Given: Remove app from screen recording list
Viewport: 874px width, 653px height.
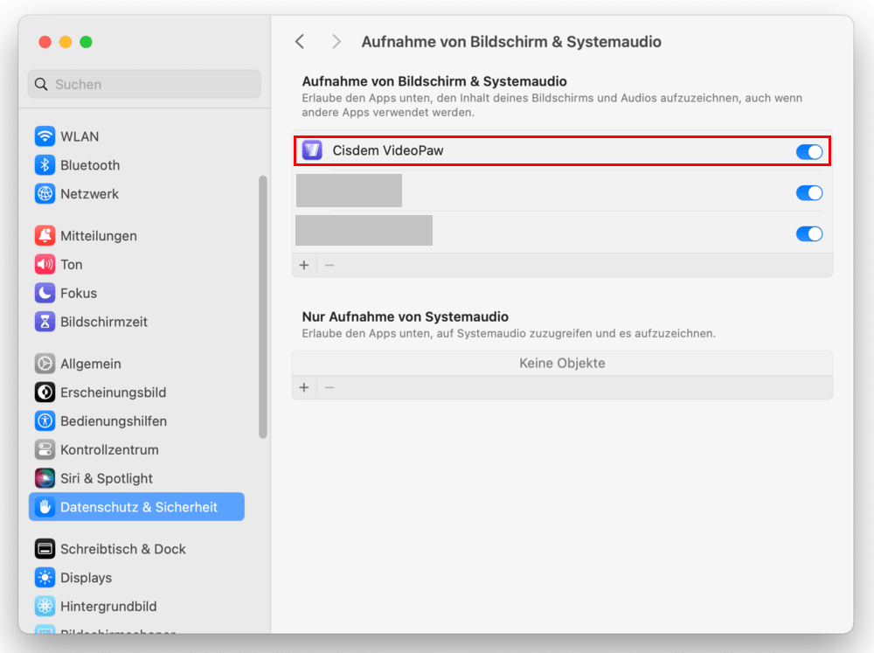Looking at the screenshot, I should click(329, 266).
